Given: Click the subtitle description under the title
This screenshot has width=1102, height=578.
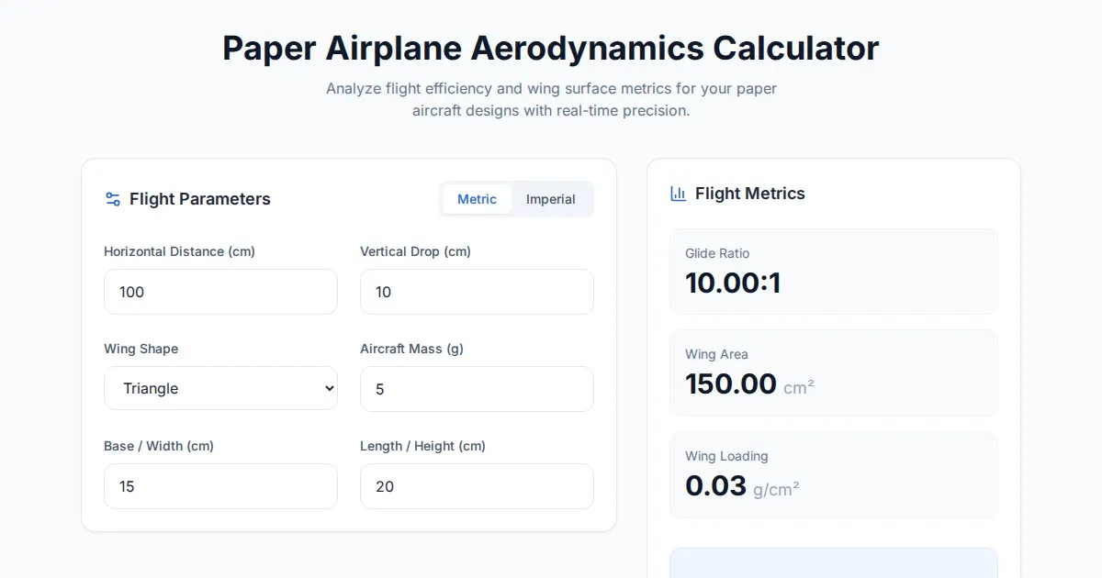Looking at the screenshot, I should tap(550, 100).
